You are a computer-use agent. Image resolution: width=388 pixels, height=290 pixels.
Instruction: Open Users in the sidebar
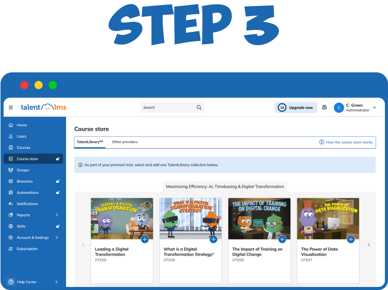point(21,136)
